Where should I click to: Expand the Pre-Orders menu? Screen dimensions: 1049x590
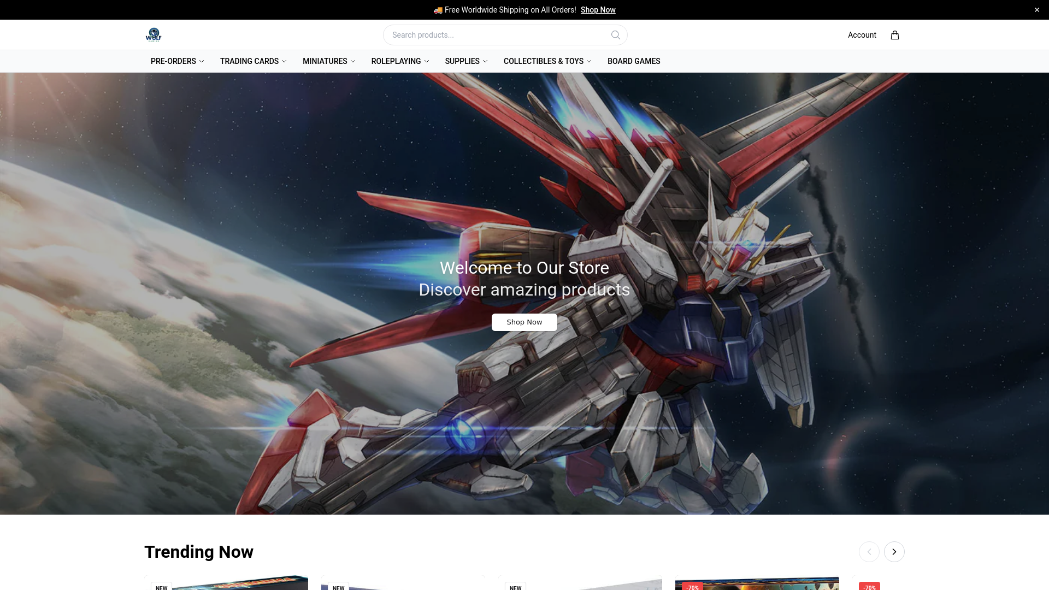[x=178, y=61]
